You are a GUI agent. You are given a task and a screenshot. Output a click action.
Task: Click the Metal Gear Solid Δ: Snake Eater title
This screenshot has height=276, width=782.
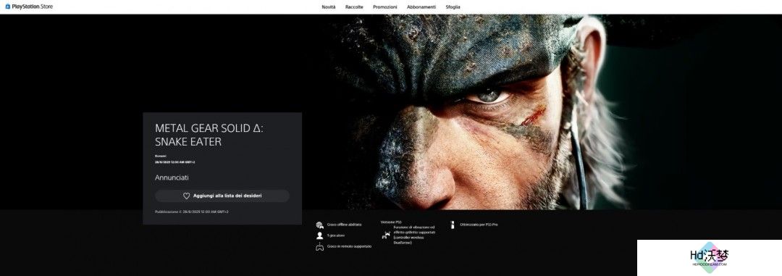click(209, 135)
